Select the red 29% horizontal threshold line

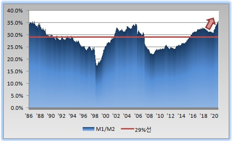coord(124,37)
